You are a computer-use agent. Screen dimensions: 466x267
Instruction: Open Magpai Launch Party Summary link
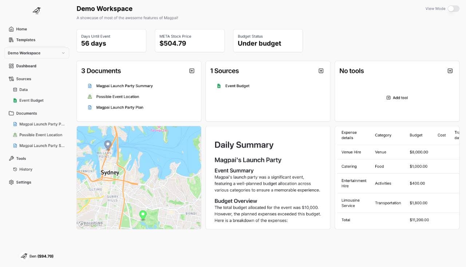(x=125, y=86)
